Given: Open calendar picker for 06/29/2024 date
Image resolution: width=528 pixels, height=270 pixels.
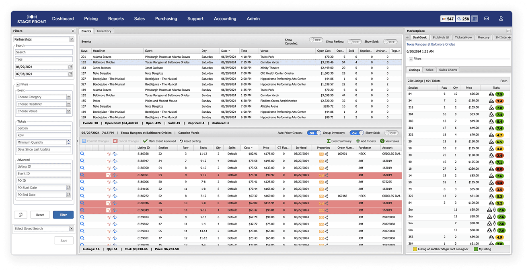Looking at the screenshot, I should point(71,67).
